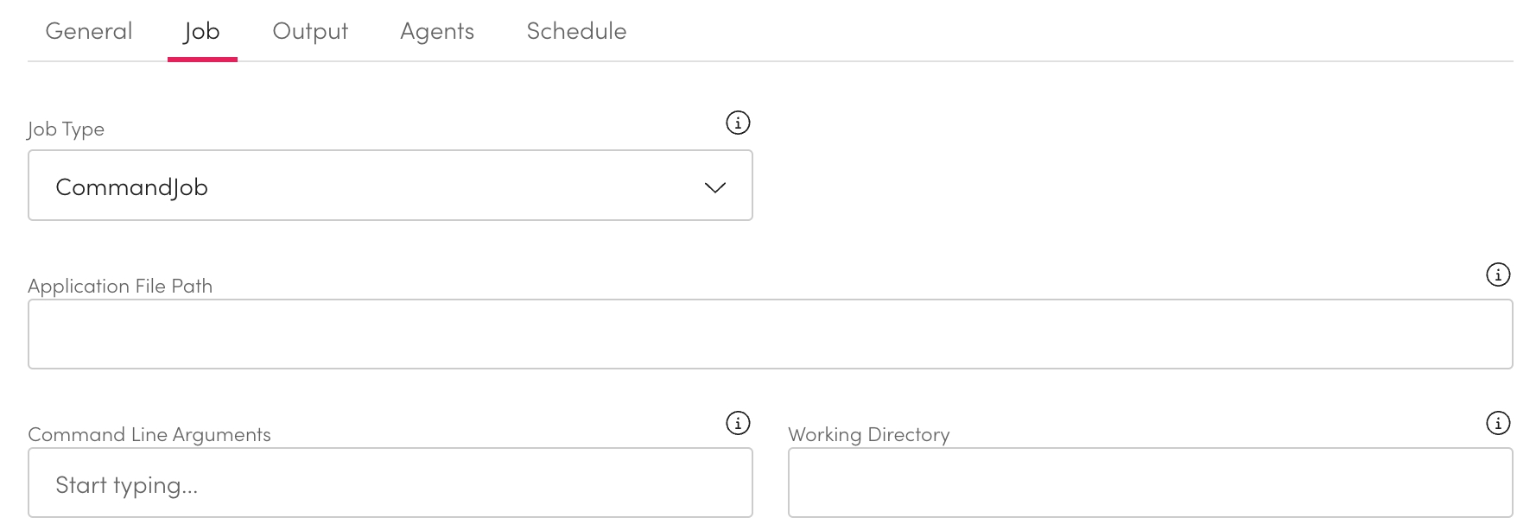Open info icon beside Command Line Arguments
Viewport: 1536px width, 530px height.
coord(738,423)
